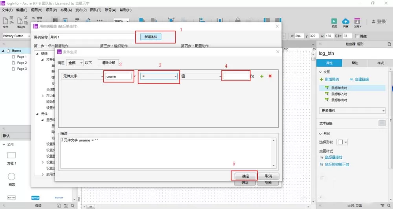Viewport: 393px width, 209px height.
Task: Click the three-dots more tools icon
Action: [x=99, y=20]
